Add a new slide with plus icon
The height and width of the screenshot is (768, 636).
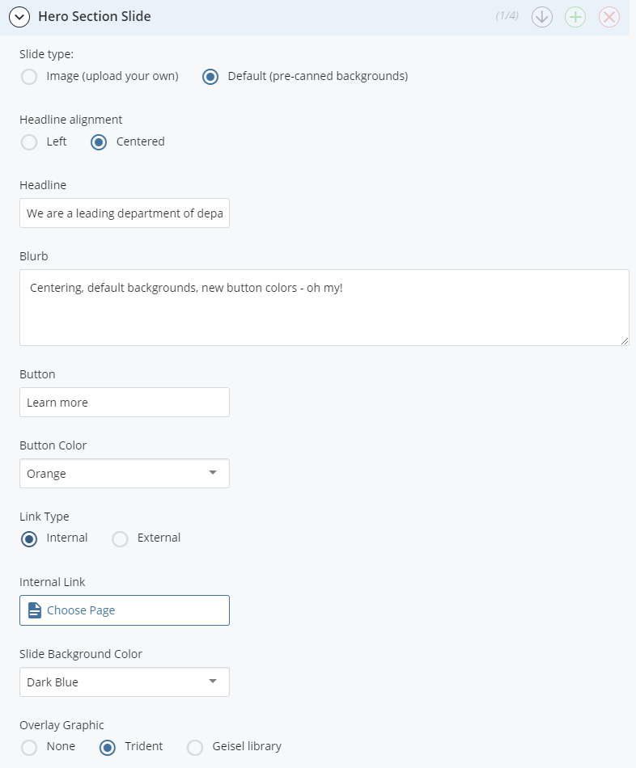click(x=575, y=17)
